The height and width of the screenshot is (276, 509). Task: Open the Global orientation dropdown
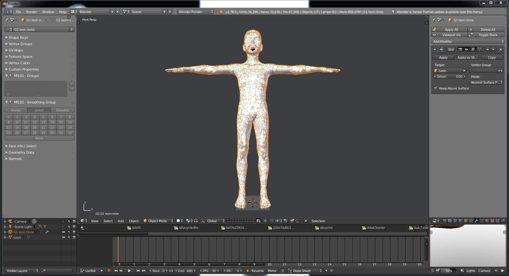point(215,221)
